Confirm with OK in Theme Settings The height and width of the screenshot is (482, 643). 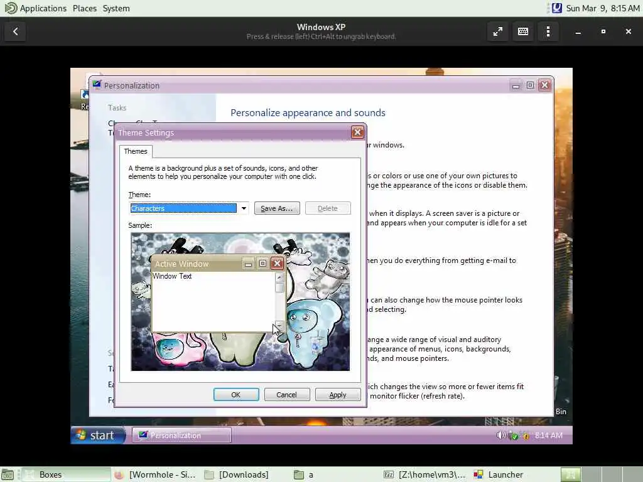click(236, 395)
